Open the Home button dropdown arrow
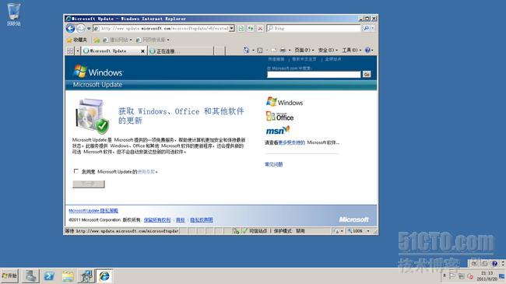The height and width of the screenshot is (284, 506). point(253,51)
